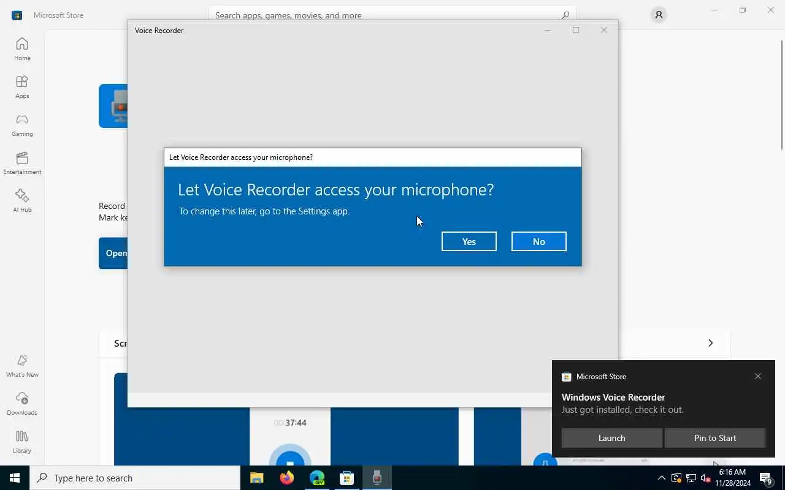Expand screenshots section with chevron arrow
785x490 pixels.
point(710,343)
